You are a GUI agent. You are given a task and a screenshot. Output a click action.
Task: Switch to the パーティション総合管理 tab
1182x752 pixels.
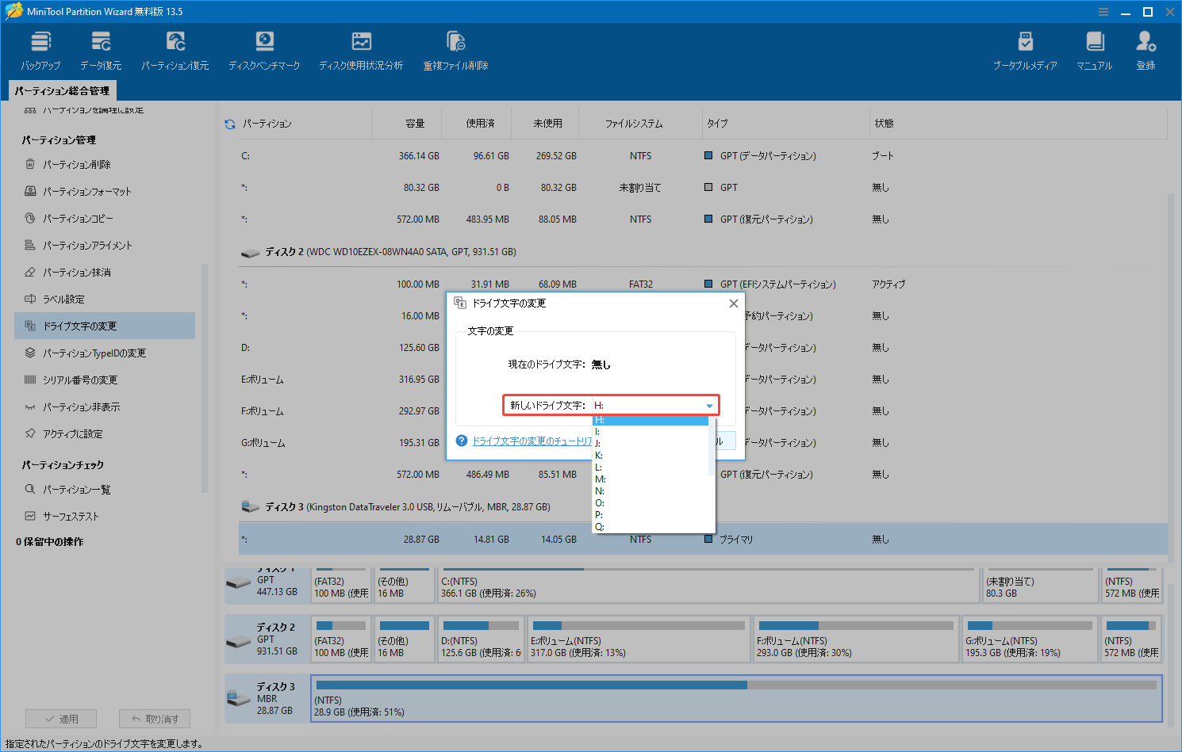tap(63, 90)
